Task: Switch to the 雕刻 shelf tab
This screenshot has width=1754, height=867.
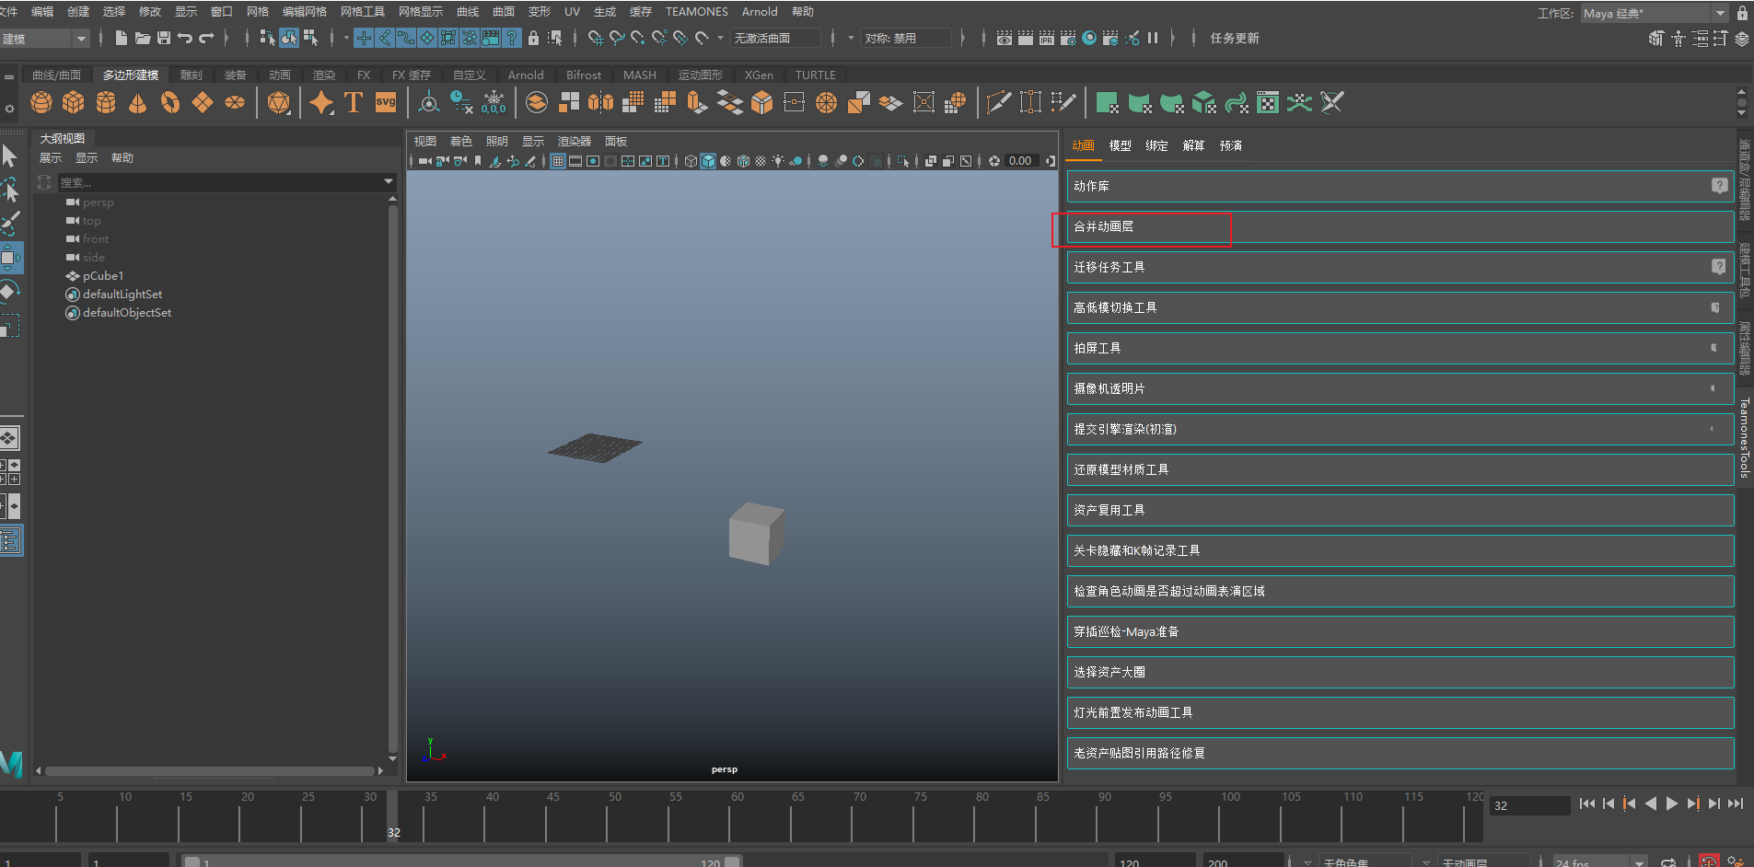Action: pos(192,75)
